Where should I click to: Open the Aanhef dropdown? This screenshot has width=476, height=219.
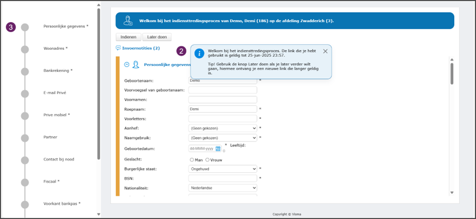[x=223, y=128]
